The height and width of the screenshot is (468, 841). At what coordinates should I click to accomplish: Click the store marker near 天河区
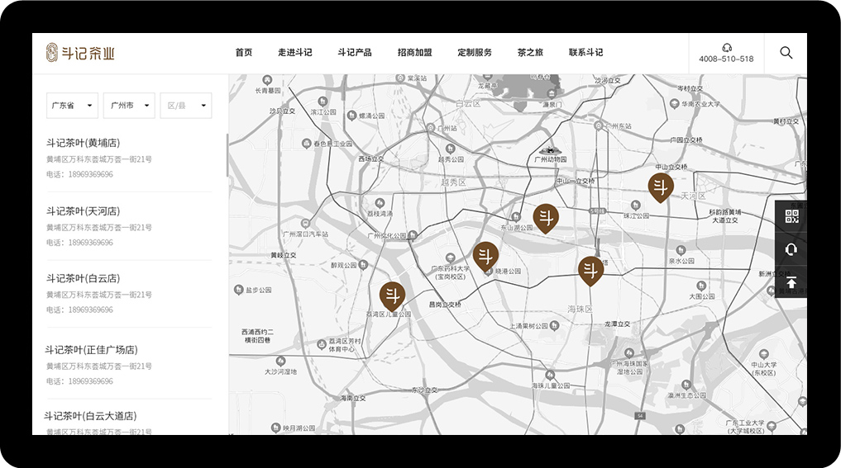[660, 187]
